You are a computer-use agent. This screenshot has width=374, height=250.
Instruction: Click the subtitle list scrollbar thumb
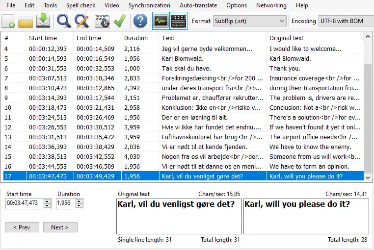tap(368, 119)
